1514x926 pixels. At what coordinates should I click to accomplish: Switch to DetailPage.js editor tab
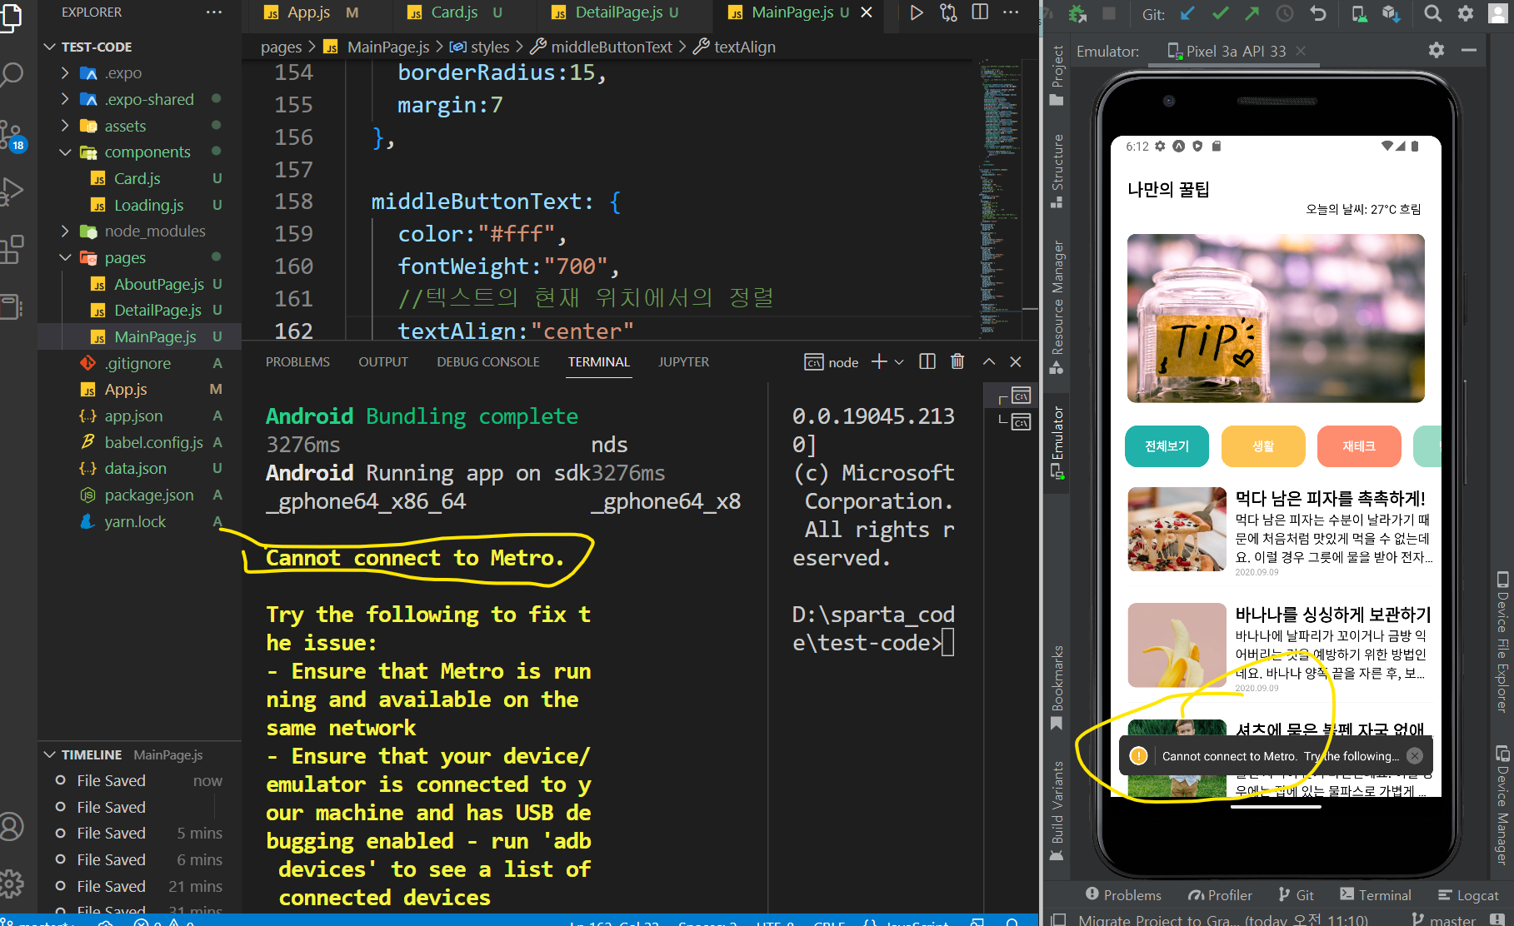(x=618, y=12)
